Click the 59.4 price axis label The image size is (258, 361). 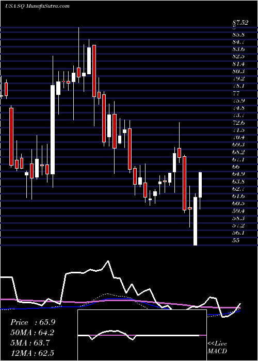(x=239, y=210)
